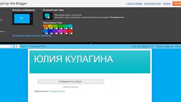Click the Настроить link at navbar edge

click(178, 46)
